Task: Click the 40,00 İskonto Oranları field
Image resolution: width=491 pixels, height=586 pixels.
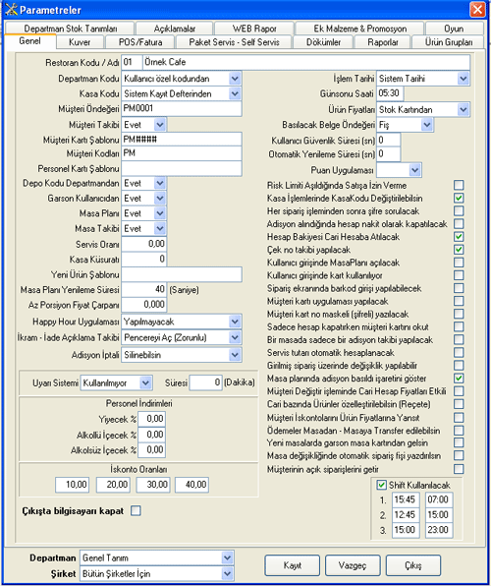Action: tap(191, 485)
